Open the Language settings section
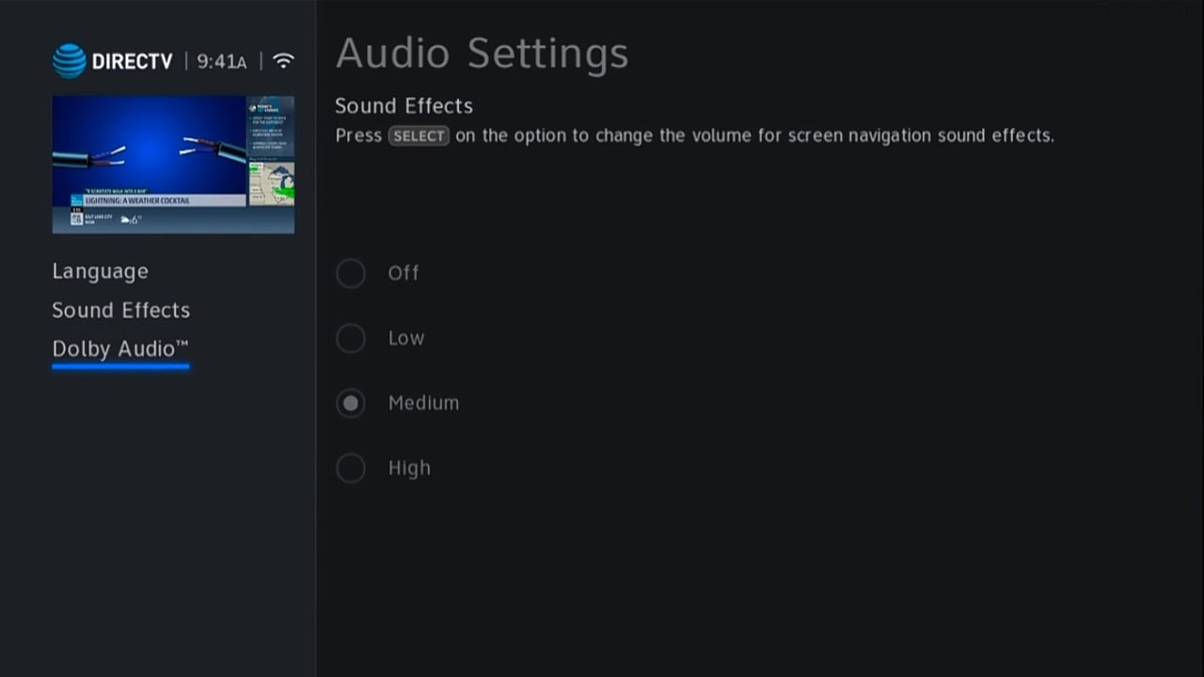 [100, 271]
